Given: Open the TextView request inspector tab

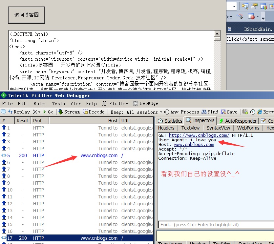Looking at the screenshot, I should tap(190, 128).
